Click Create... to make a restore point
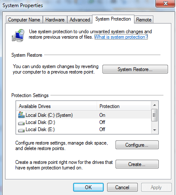 click(x=137, y=164)
